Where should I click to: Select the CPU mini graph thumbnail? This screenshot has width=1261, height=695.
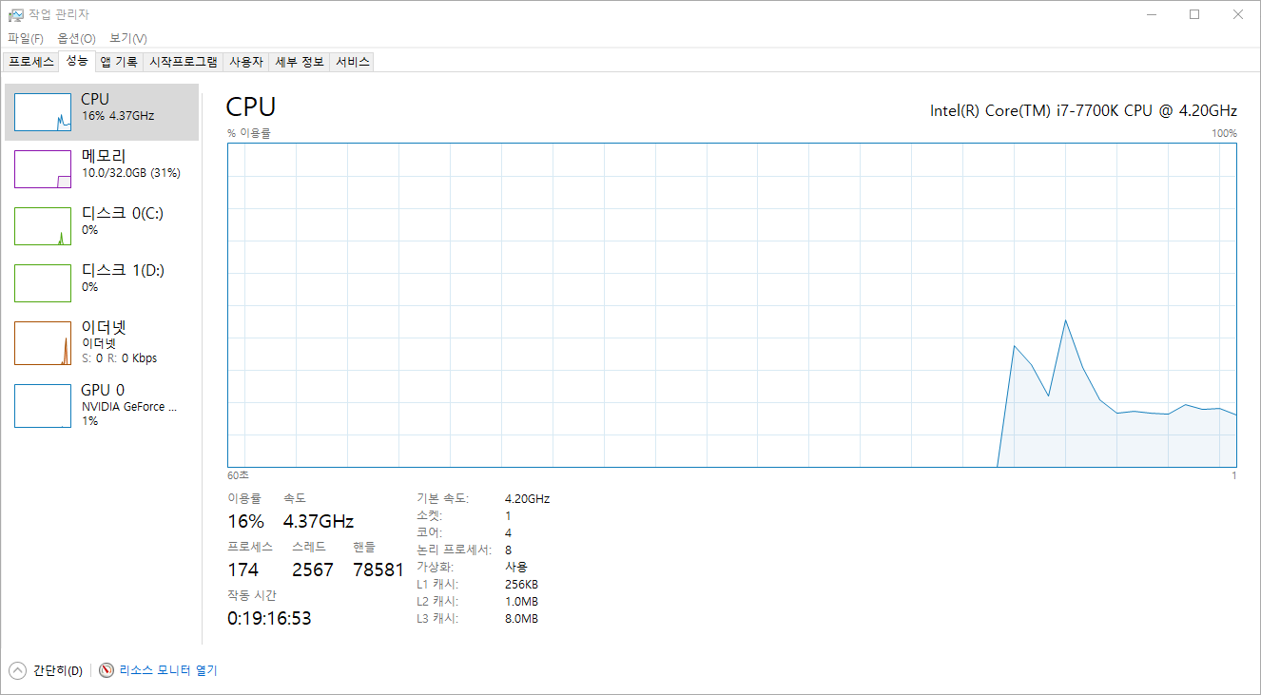[43, 112]
